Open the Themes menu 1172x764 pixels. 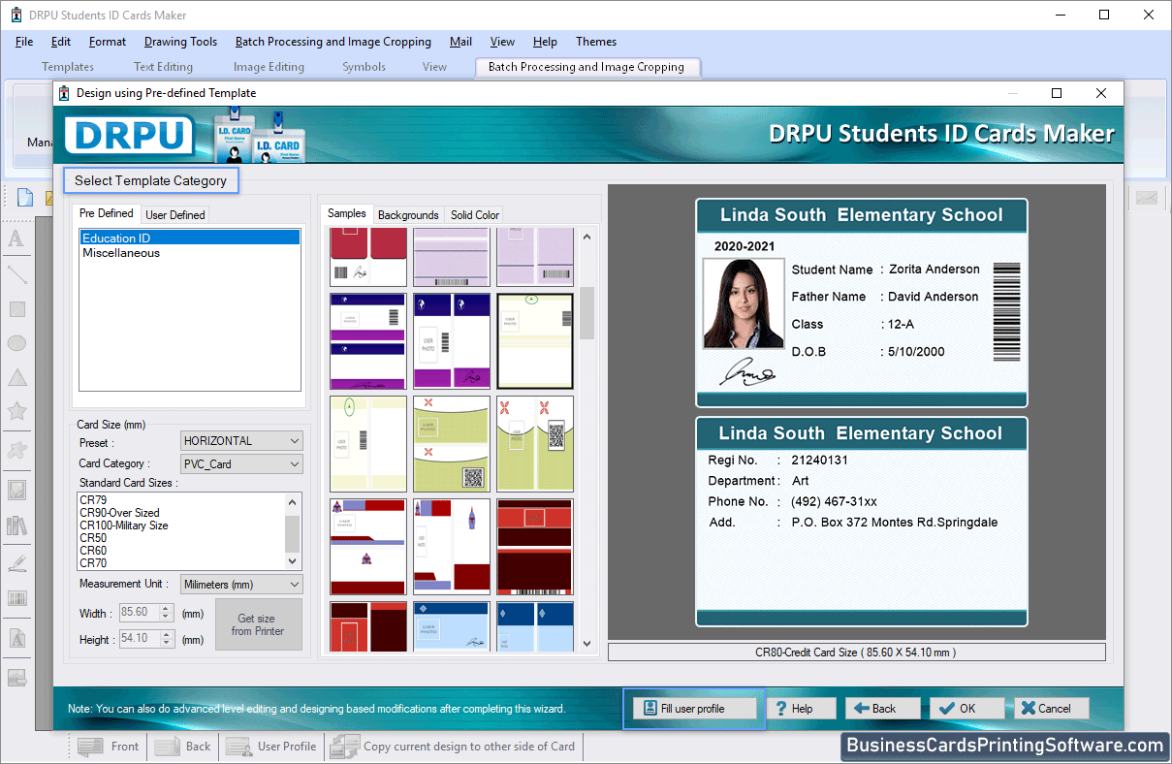596,42
